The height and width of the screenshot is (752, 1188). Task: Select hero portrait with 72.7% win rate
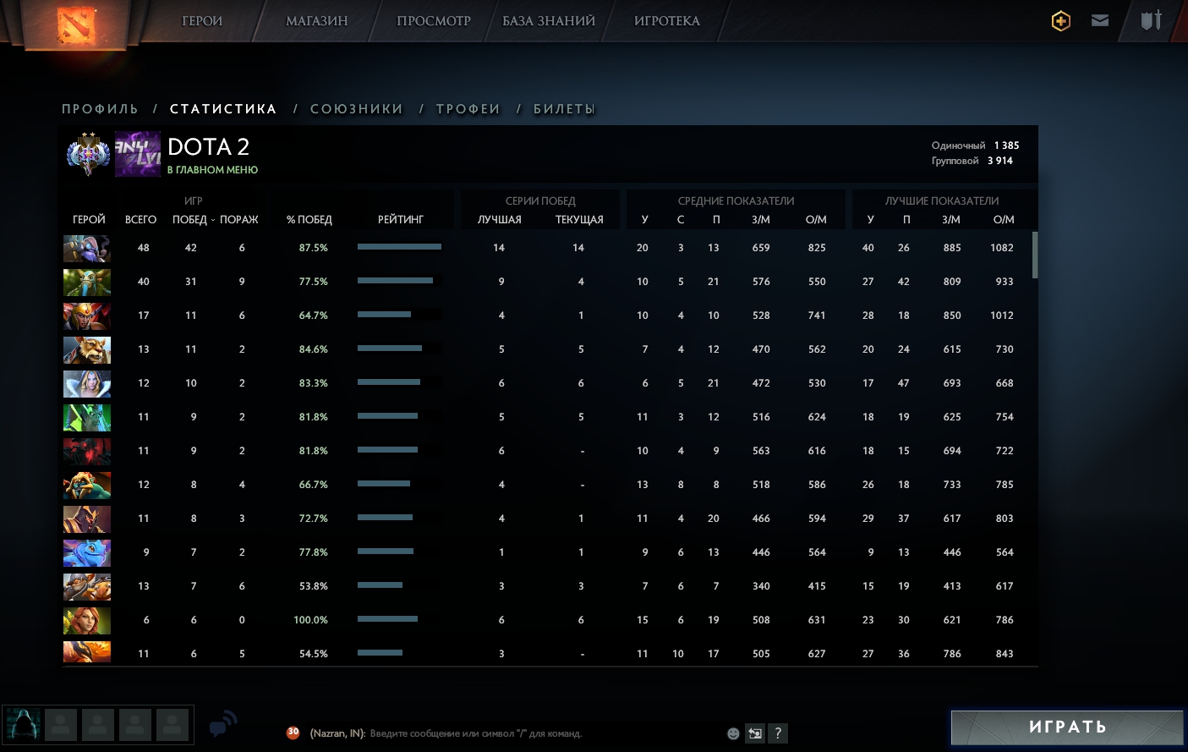[x=87, y=519]
